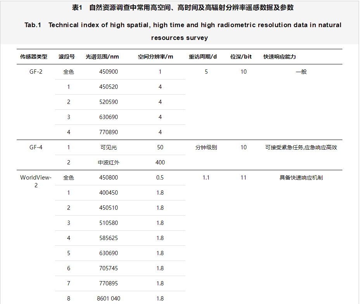Select the 传感器类型 column header

34,57
